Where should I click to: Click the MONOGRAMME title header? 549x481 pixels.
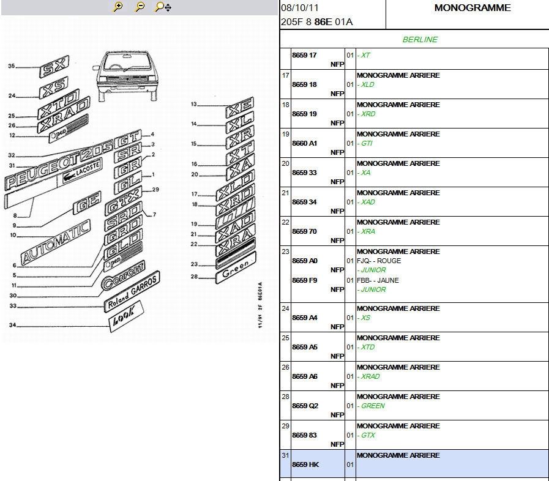pyautogui.click(x=472, y=8)
